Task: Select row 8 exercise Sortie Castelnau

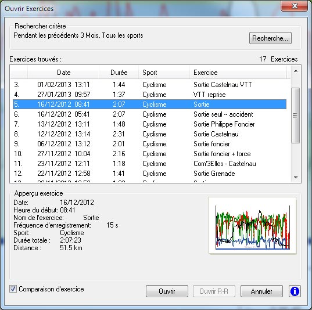Action: 216,134
